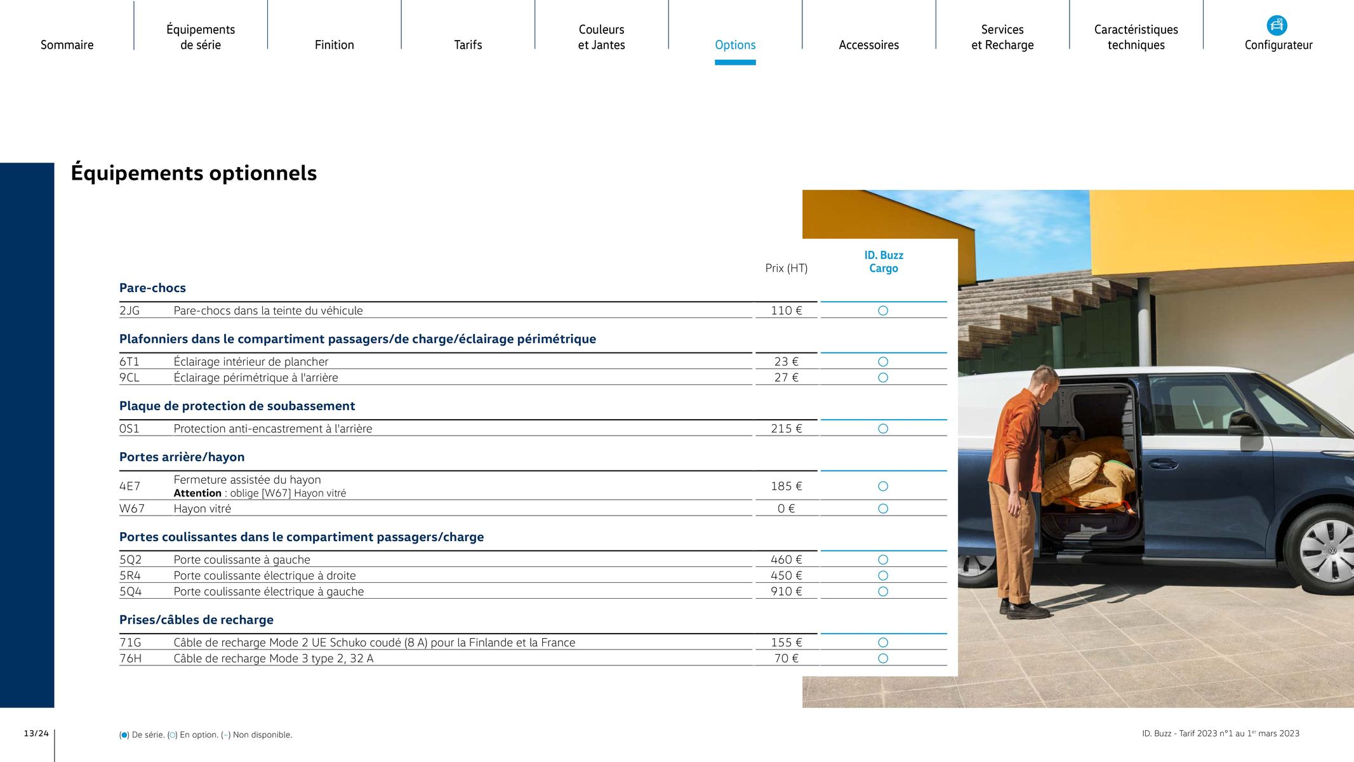Select option circle for 71G câble Schuko
The image size is (1354, 762).
pos(883,643)
